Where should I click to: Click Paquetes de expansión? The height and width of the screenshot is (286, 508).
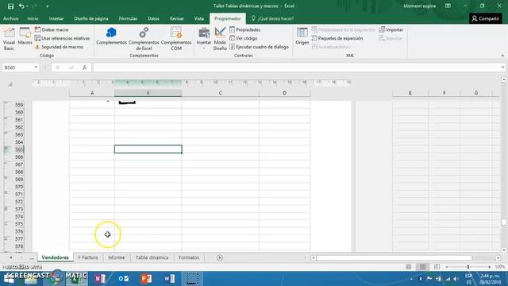click(337, 38)
